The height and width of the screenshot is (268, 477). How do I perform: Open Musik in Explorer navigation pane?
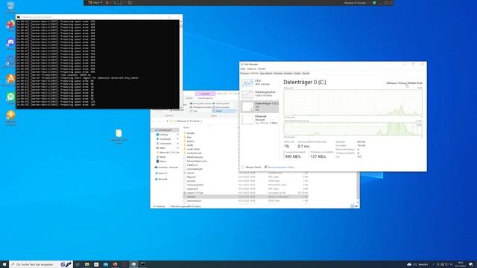[x=162, y=157]
